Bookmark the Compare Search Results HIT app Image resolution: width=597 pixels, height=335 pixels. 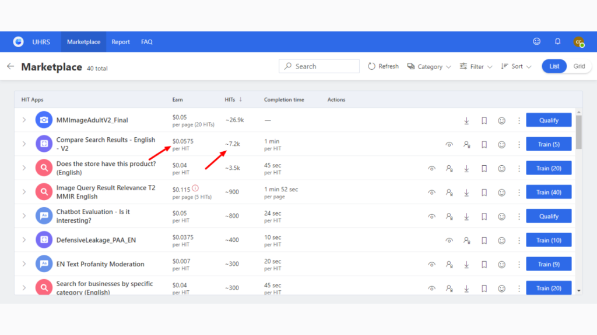[x=484, y=145]
